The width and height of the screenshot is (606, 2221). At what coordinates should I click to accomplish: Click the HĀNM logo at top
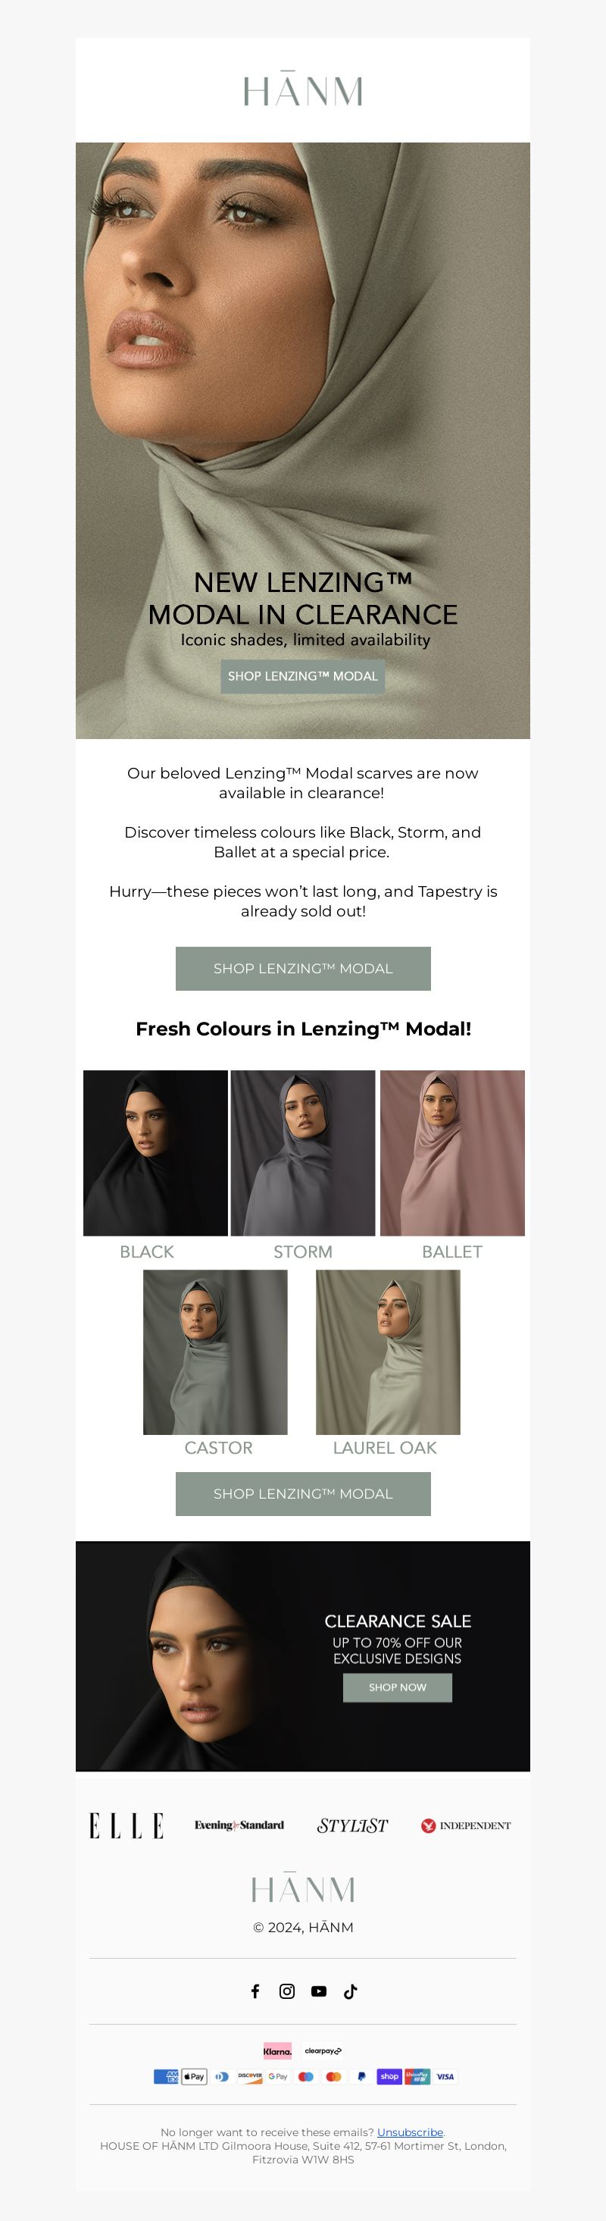[302, 89]
